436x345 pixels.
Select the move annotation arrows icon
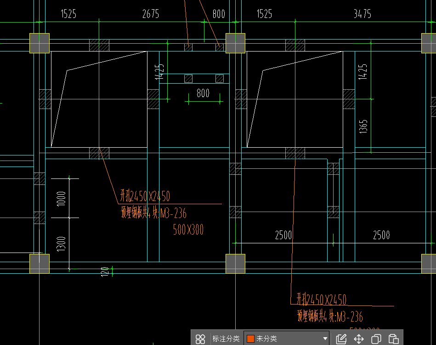click(359, 339)
